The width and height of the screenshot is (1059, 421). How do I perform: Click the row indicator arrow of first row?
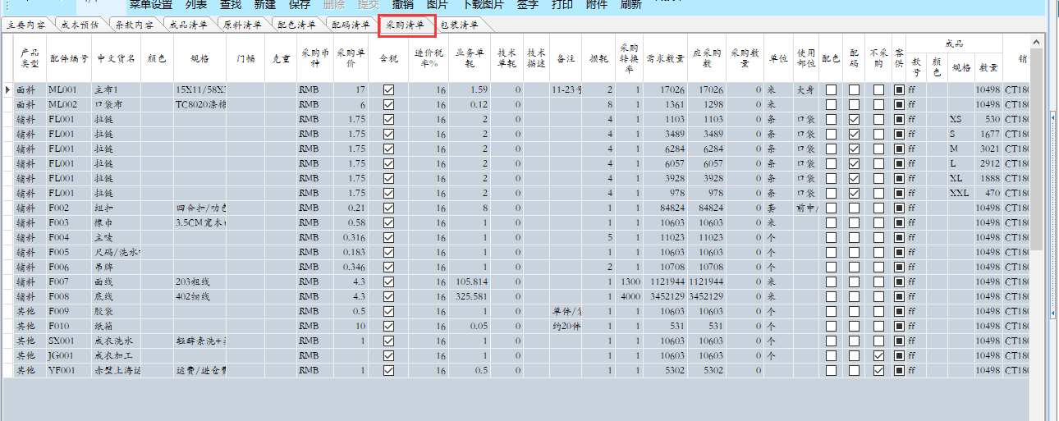pos(7,89)
